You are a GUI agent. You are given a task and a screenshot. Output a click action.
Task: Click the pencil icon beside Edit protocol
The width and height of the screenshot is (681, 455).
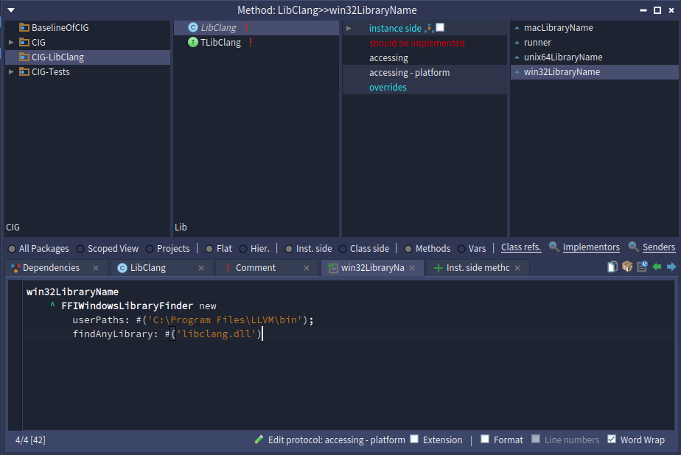click(259, 440)
